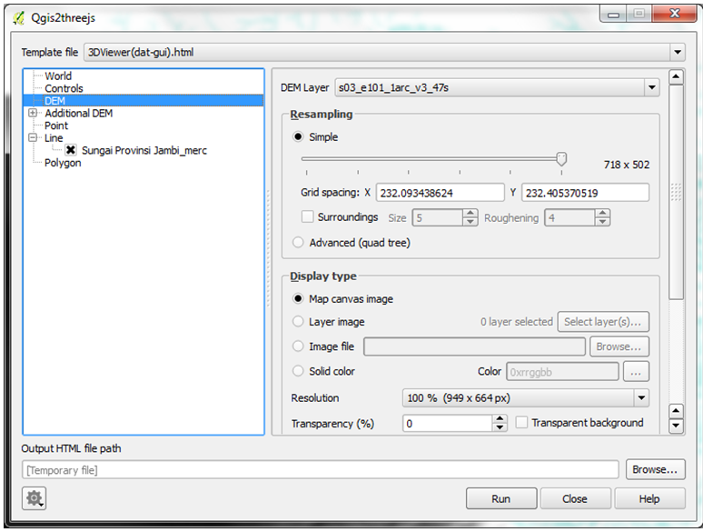This screenshot has height=532, width=703.
Task: Click the Transparency value field
Action: [x=448, y=424]
